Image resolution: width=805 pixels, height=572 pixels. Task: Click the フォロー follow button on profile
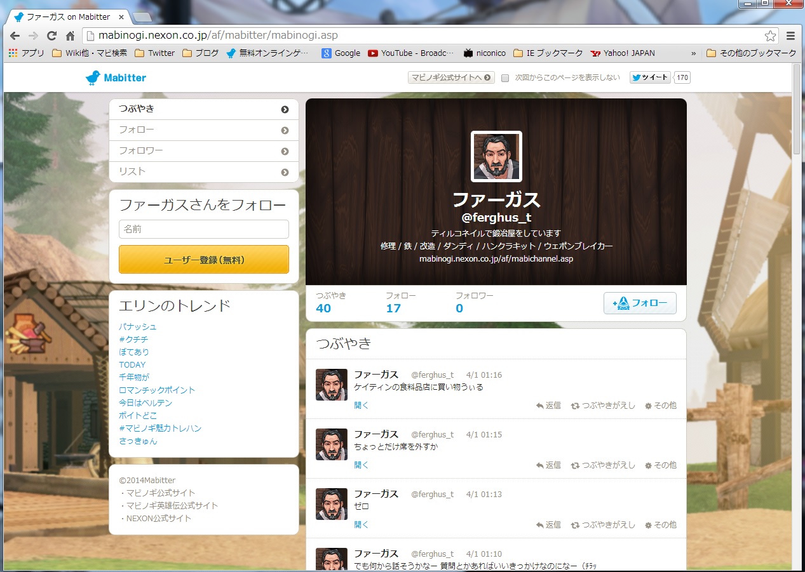[x=640, y=303]
